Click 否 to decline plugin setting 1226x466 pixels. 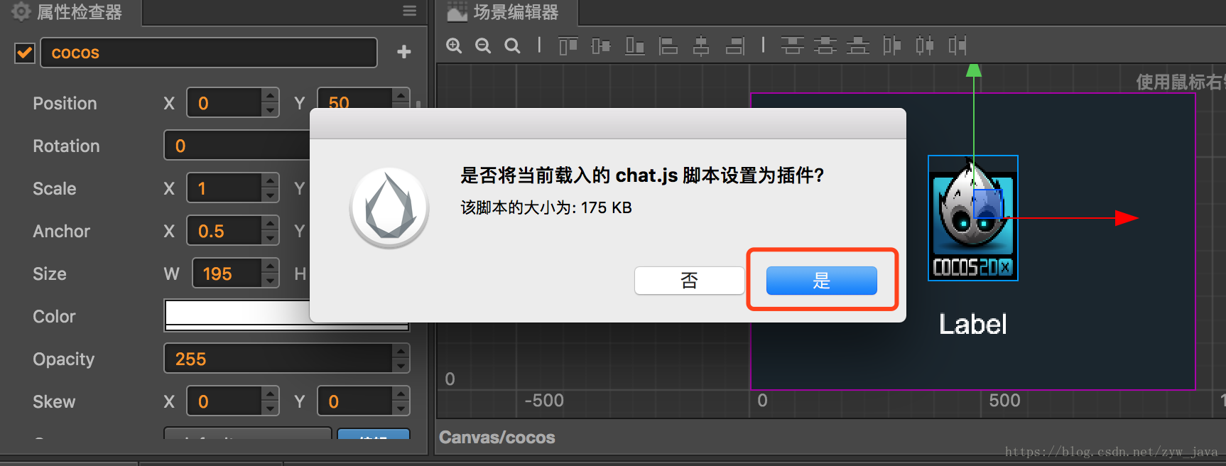(x=689, y=281)
